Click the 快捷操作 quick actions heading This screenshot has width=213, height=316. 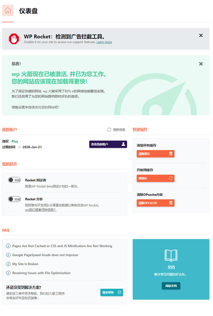[x=140, y=130]
